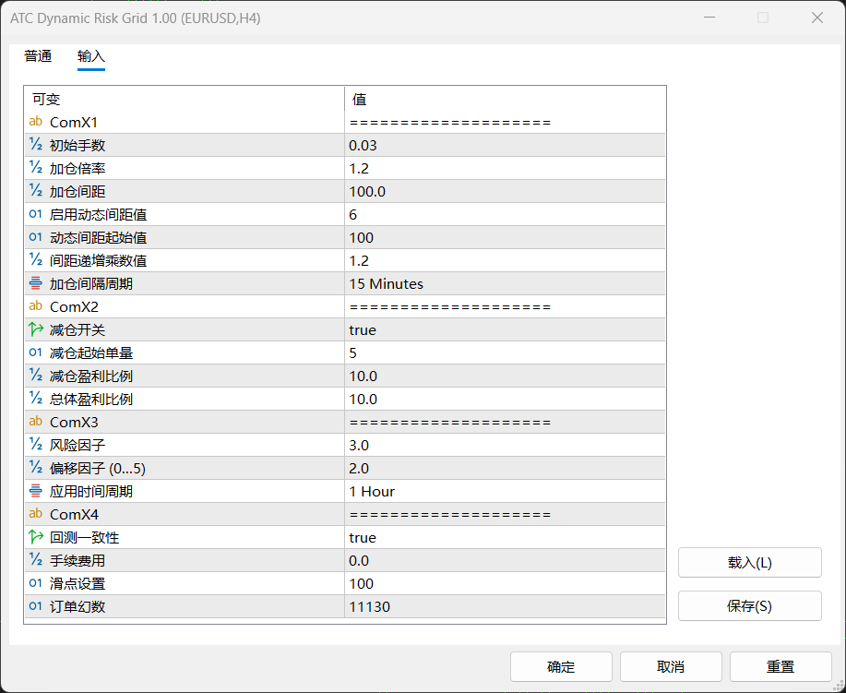The width and height of the screenshot is (846, 693).
Task: Toggle the 回测一致性 true value
Action: point(505,538)
